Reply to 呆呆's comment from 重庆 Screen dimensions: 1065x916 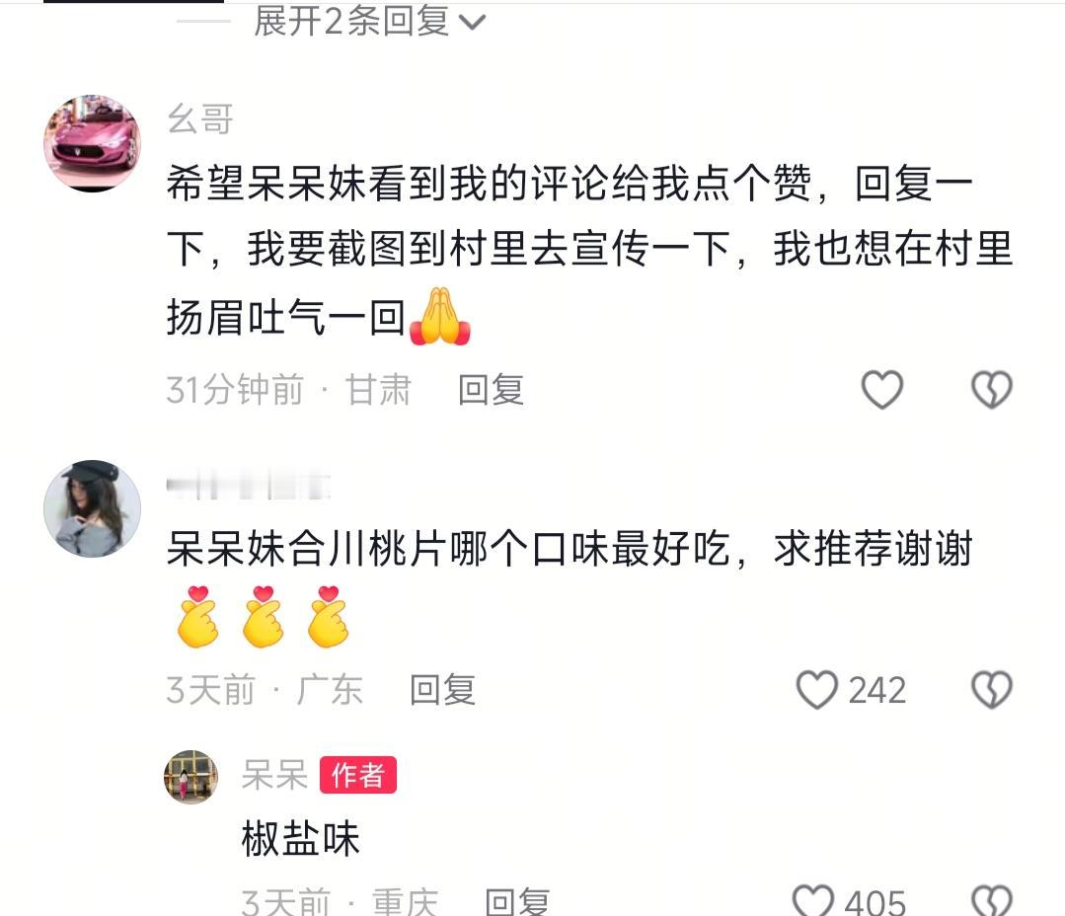(x=517, y=902)
